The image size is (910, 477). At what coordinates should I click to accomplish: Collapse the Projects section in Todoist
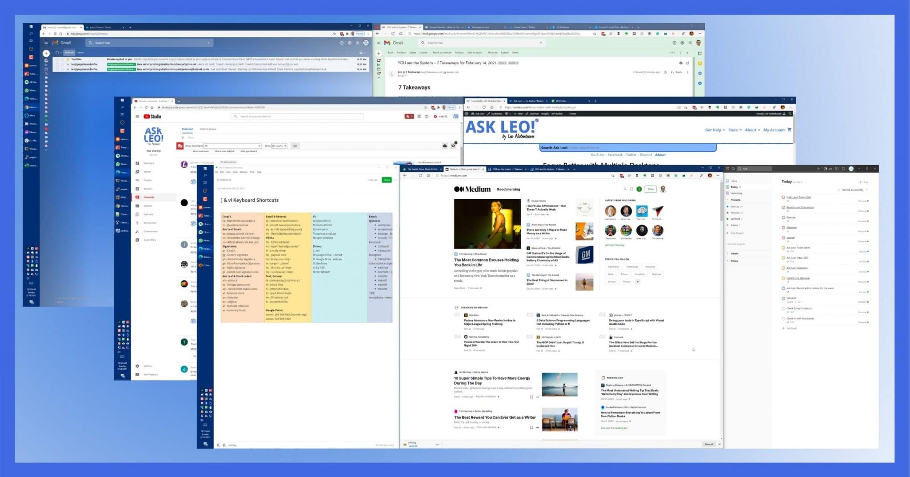pos(727,200)
